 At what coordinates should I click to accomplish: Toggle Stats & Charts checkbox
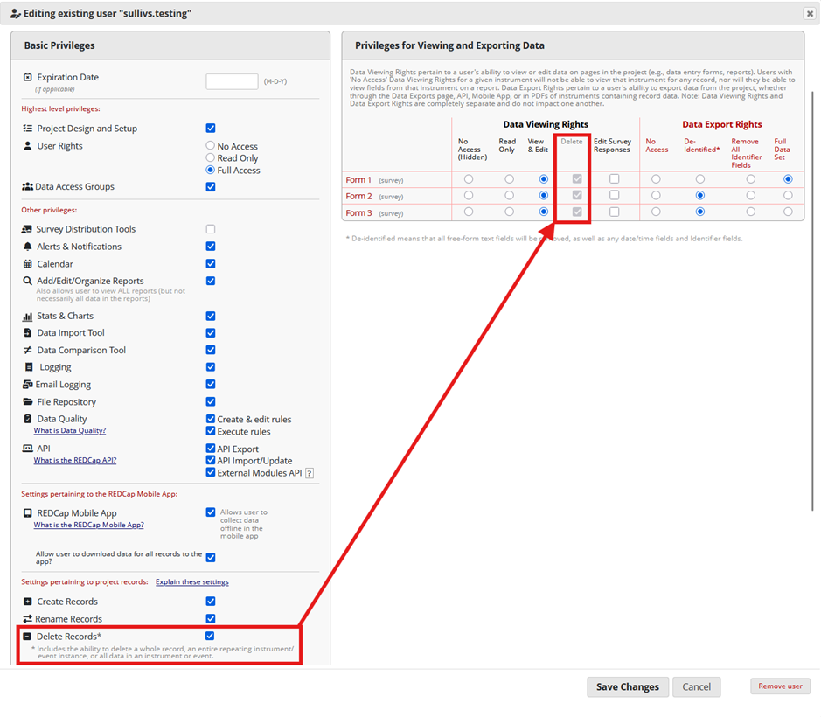coord(211,316)
